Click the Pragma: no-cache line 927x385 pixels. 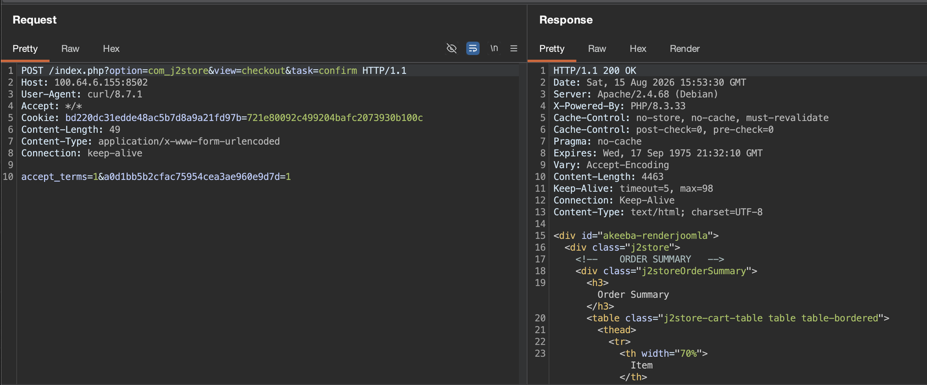(597, 141)
